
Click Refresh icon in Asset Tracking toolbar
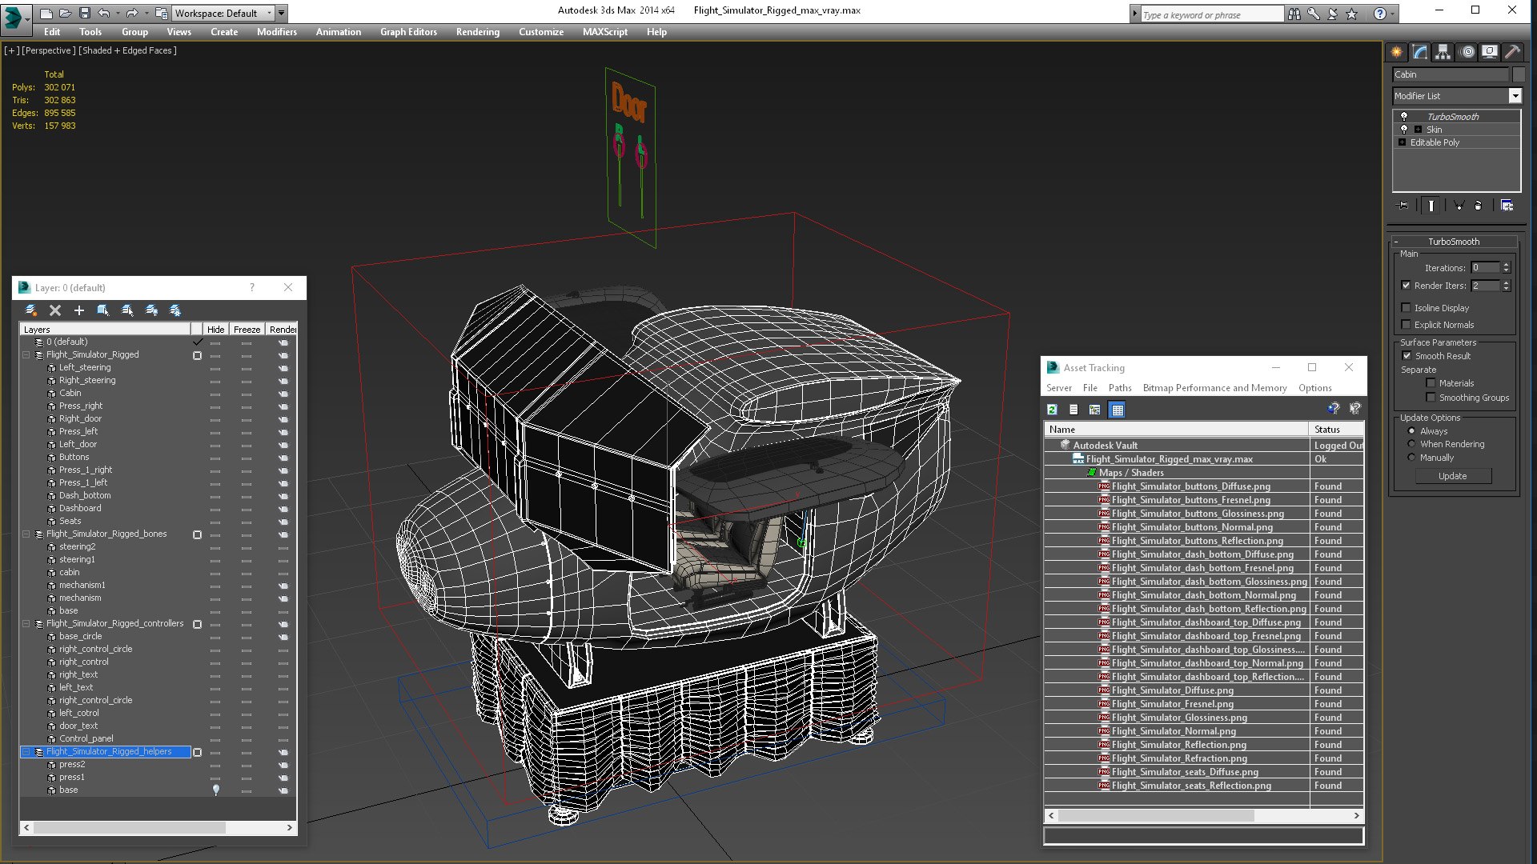1052,410
